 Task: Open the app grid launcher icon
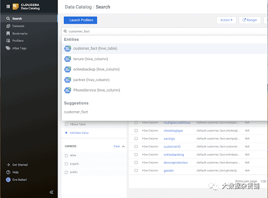(8, 7)
